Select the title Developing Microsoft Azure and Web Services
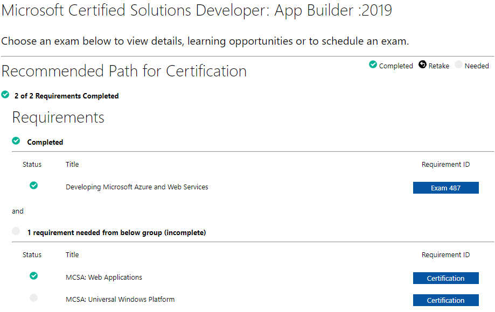 click(137, 187)
